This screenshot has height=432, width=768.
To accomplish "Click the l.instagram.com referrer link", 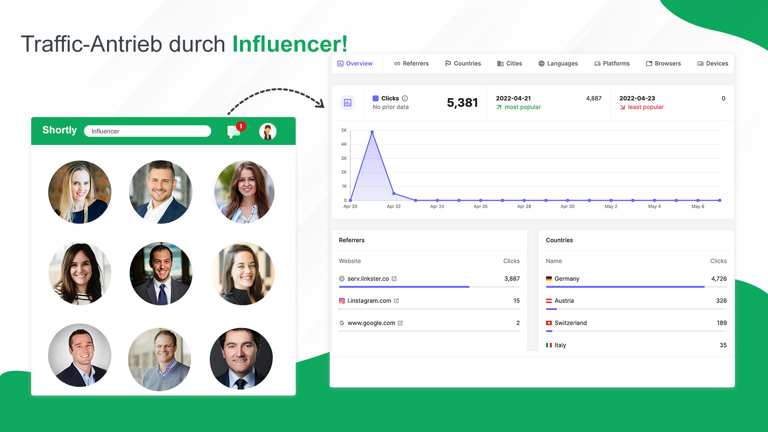I will [370, 301].
